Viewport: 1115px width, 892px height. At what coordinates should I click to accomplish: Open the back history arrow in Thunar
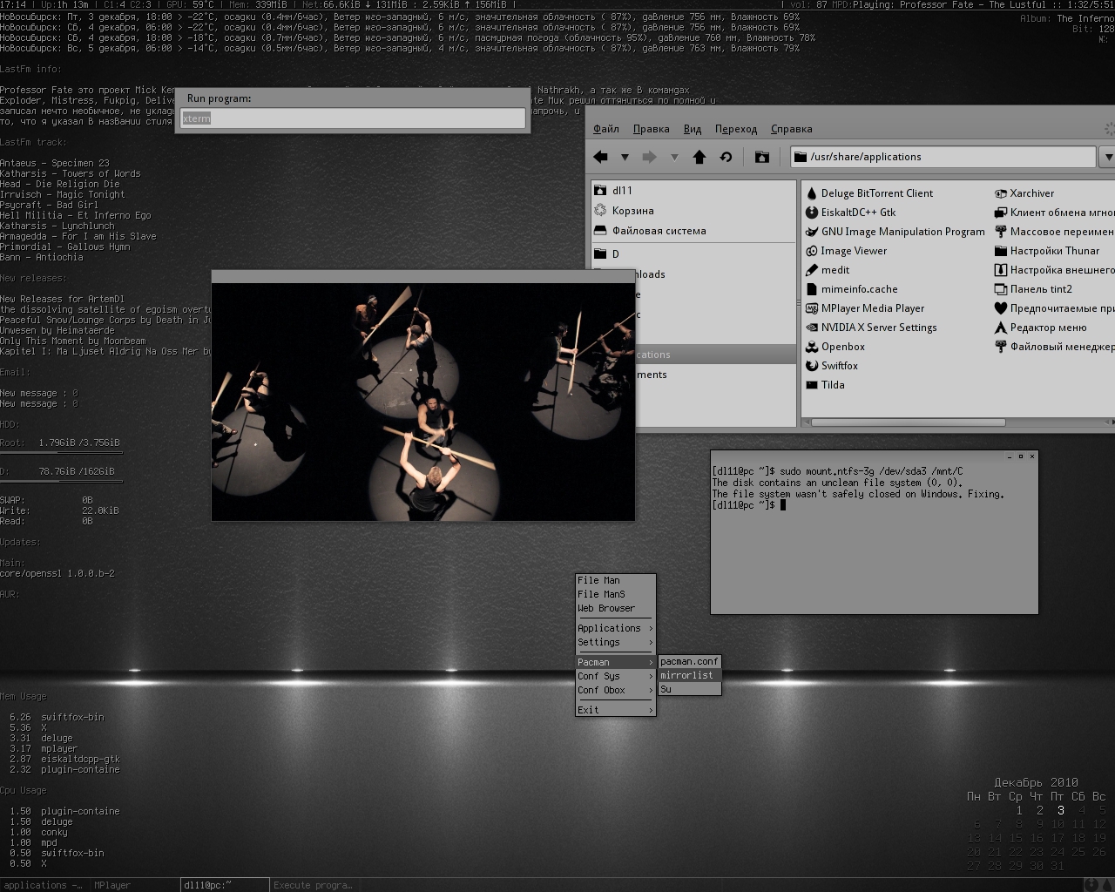(625, 157)
